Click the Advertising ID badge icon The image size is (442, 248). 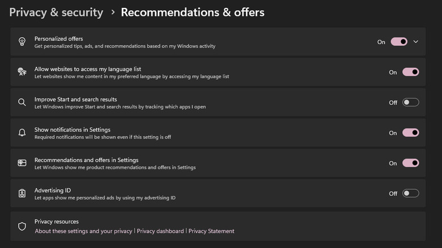coord(22,194)
